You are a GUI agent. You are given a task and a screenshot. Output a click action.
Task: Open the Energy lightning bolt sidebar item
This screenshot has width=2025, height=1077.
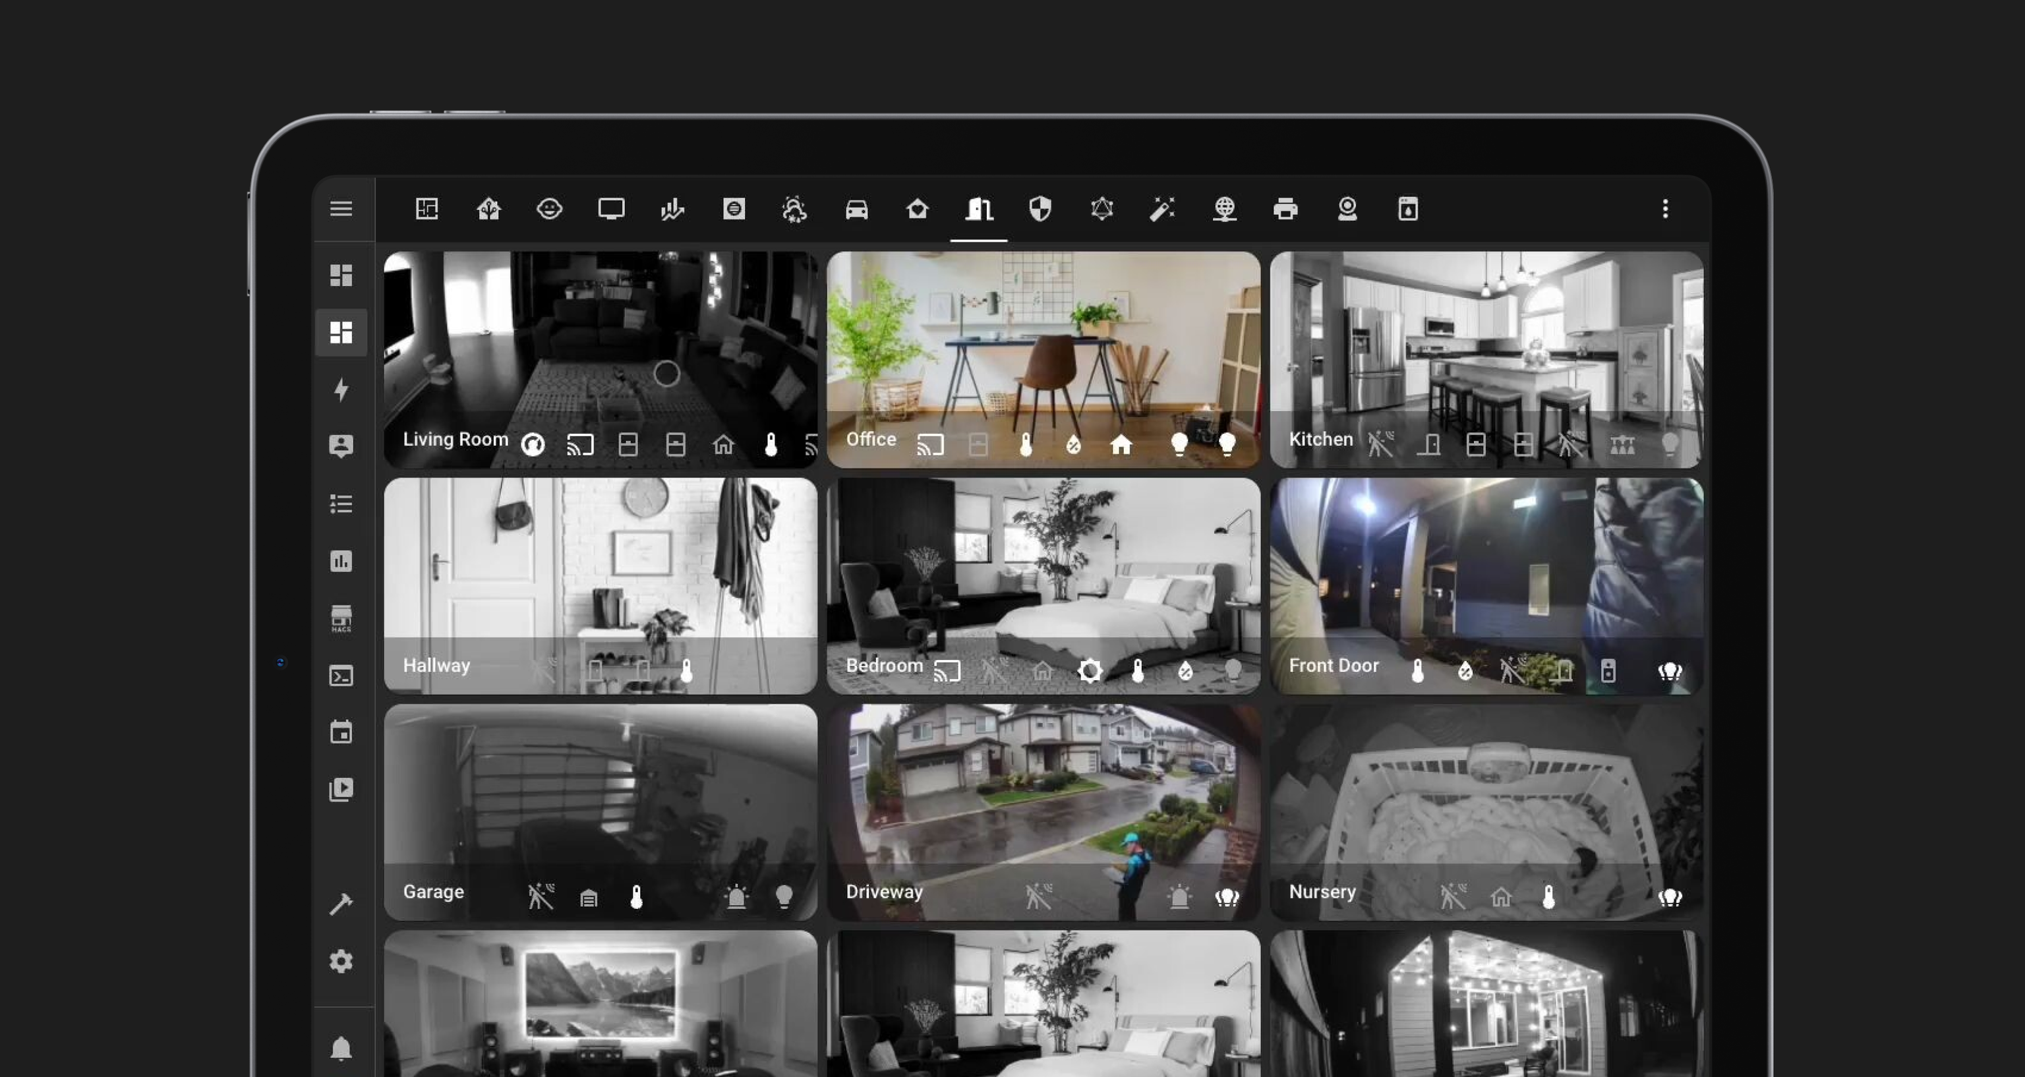coord(340,389)
